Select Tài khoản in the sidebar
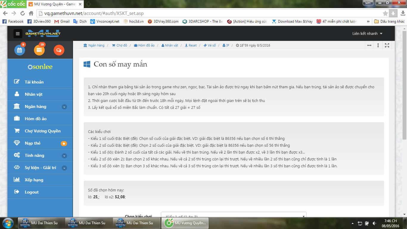The image size is (407, 229). click(x=34, y=82)
